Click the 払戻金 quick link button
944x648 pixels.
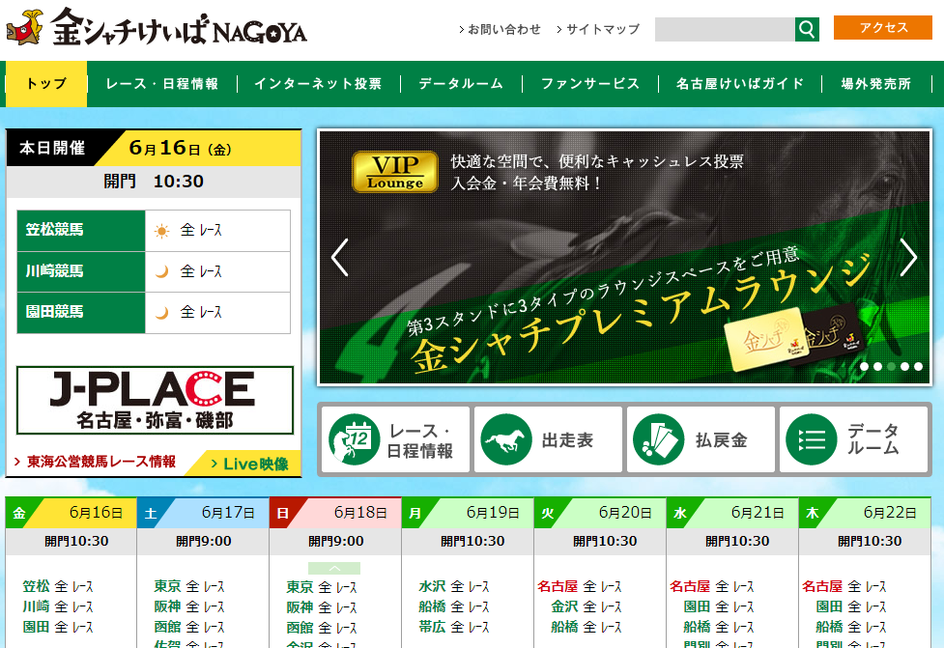(x=701, y=439)
